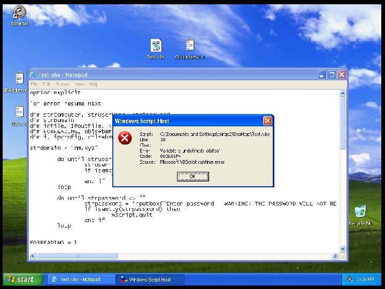Screen dimensions: 385x289
Task: Select the Test.vbs desktop file icon
Action: tap(156, 45)
